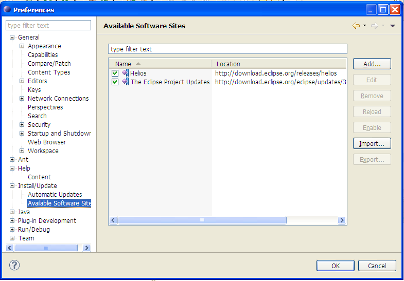The width and height of the screenshot is (404, 281).
Task: Expand the Java node
Action: tap(12, 212)
